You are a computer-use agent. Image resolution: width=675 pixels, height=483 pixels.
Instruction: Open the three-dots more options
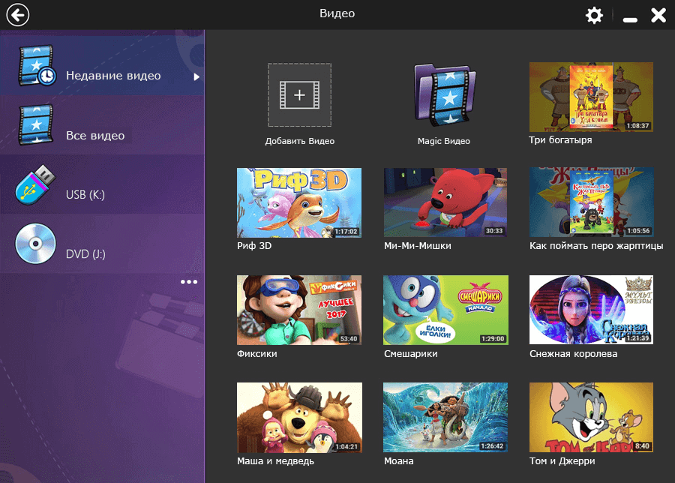coord(189,282)
